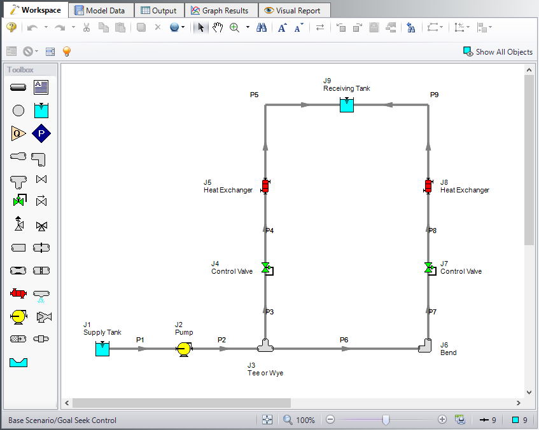Screen dimensions: 539x430
Task: Select the Heat Exchanger junction tool
Action: click(x=18, y=293)
